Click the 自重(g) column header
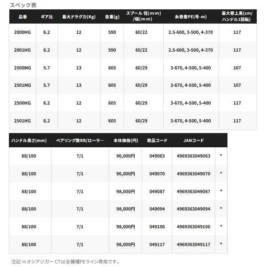 tap(112, 17)
